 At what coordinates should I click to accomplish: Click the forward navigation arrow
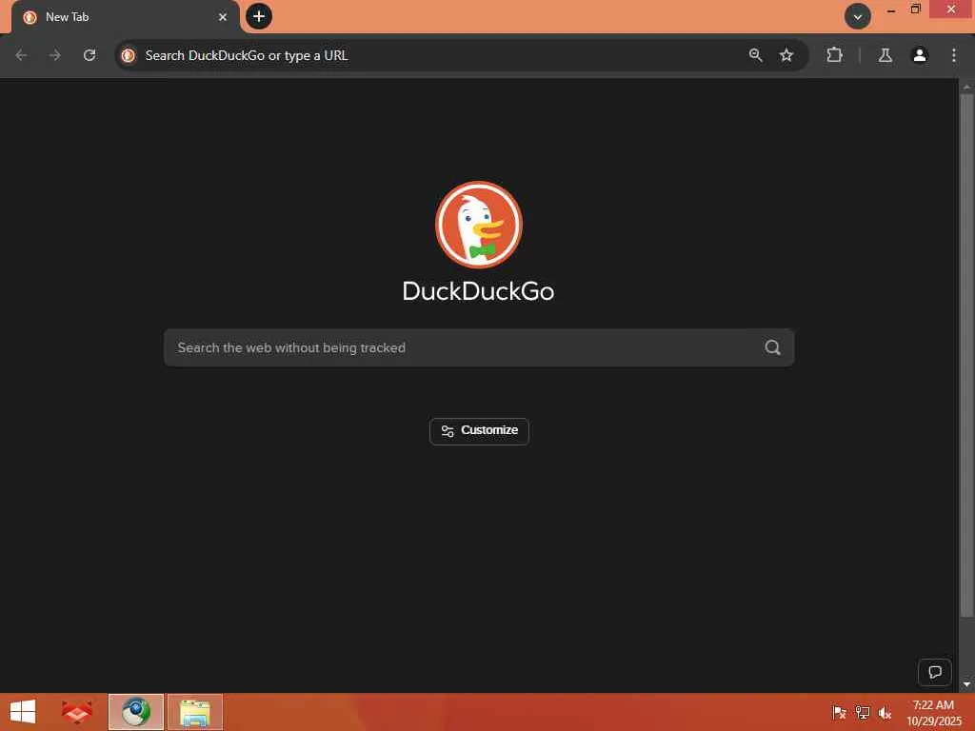click(54, 55)
